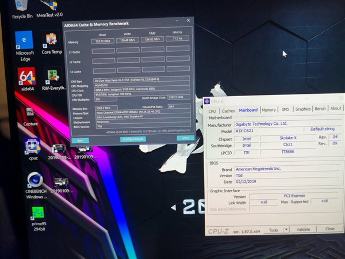Click Default string field in CPU-Z

click(323, 129)
